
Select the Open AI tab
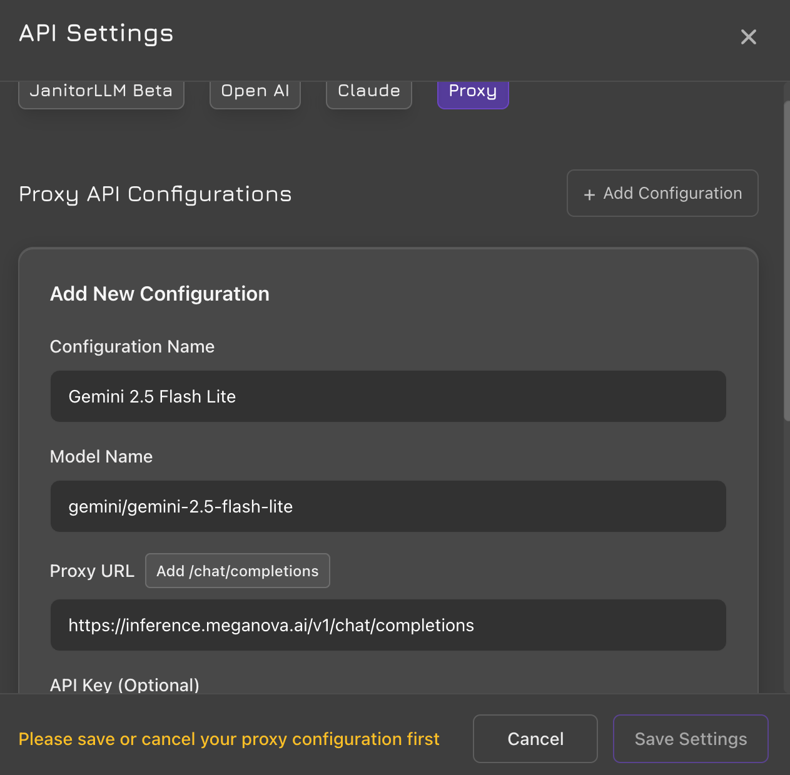pyautogui.click(x=255, y=92)
